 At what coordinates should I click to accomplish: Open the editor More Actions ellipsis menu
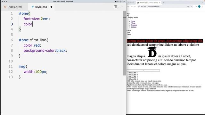[x=121, y=7]
